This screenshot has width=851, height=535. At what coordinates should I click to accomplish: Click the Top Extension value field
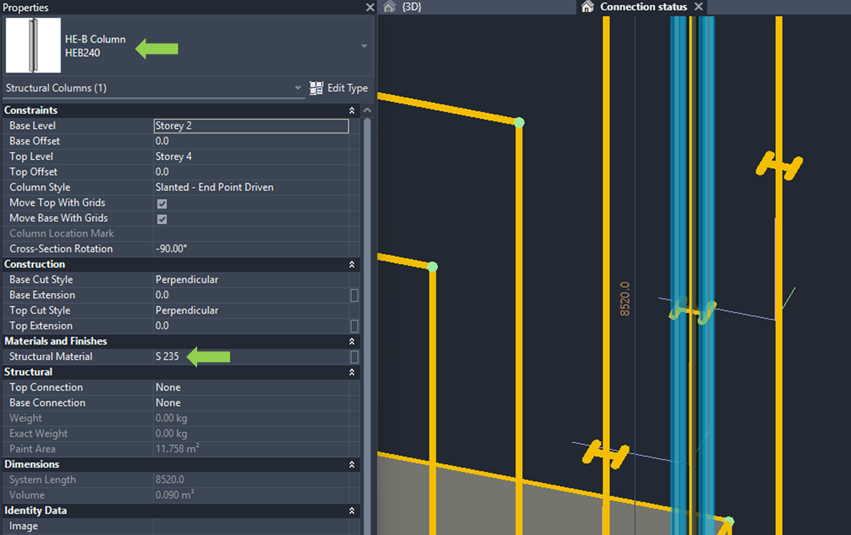251,326
